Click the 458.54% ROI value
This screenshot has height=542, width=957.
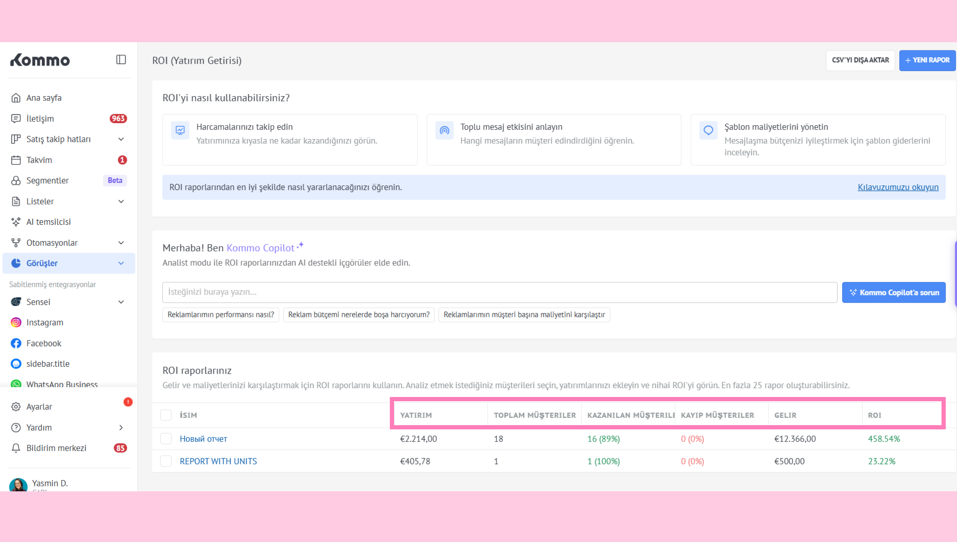(x=884, y=439)
